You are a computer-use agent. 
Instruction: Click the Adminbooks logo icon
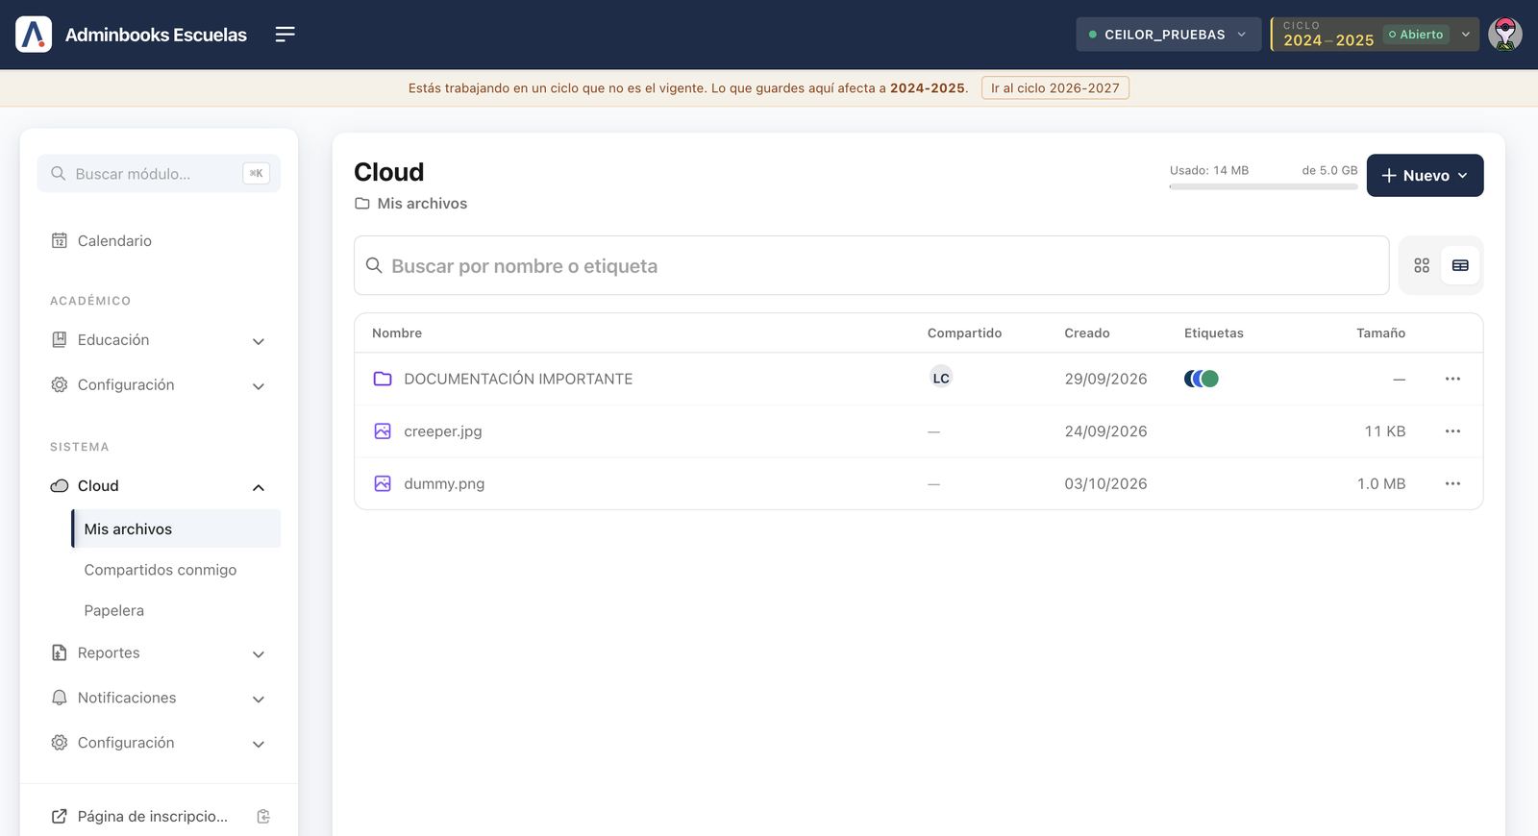coord(34,35)
